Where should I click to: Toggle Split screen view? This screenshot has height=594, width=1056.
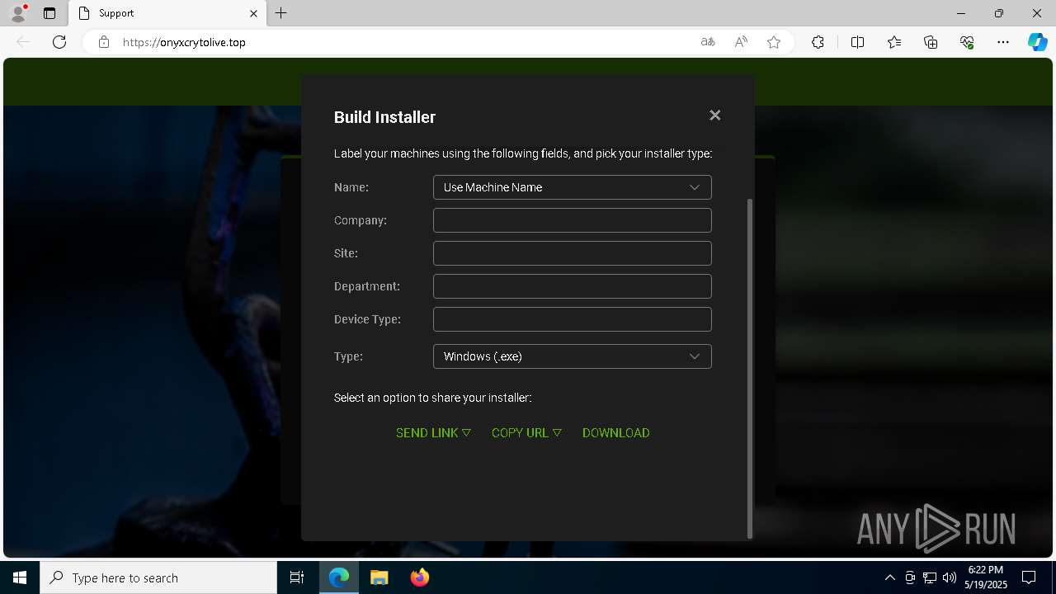(857, 42)
